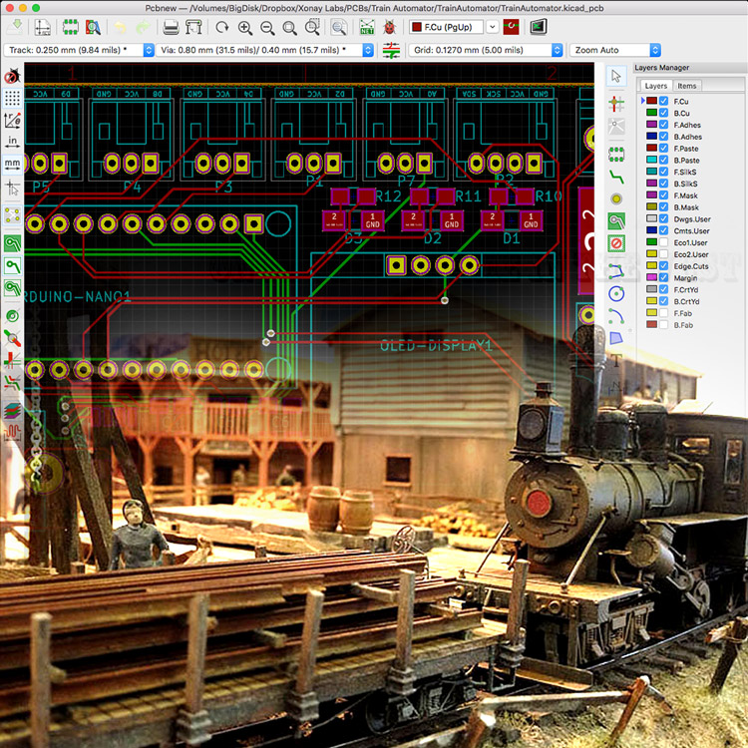The height and width of the screenshot is (748, 748).
Task: Click the B.Cu layer name
Action: point(682,113)
